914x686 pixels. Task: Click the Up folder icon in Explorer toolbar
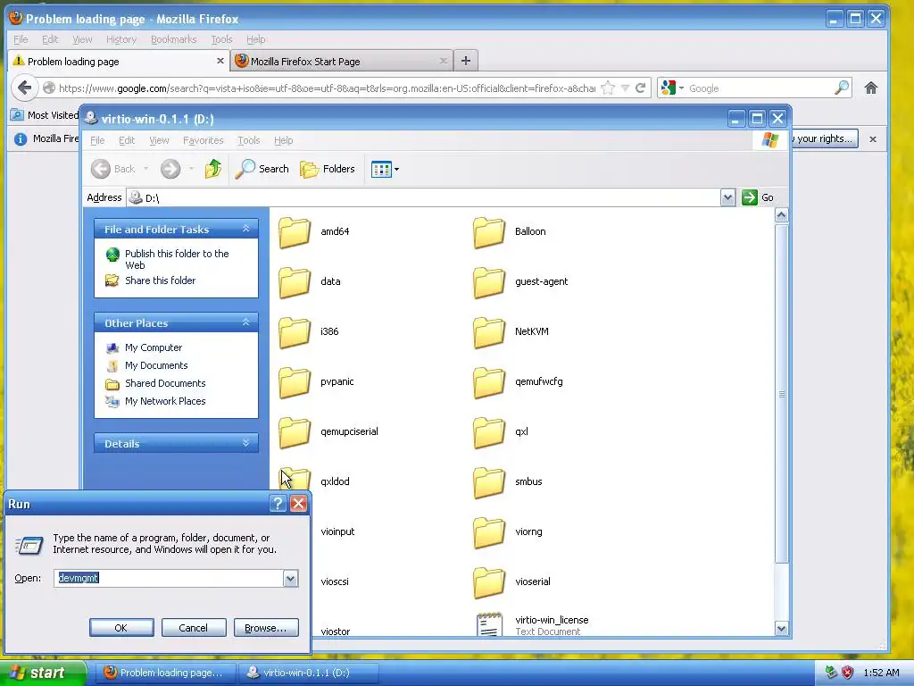[213, 169]
